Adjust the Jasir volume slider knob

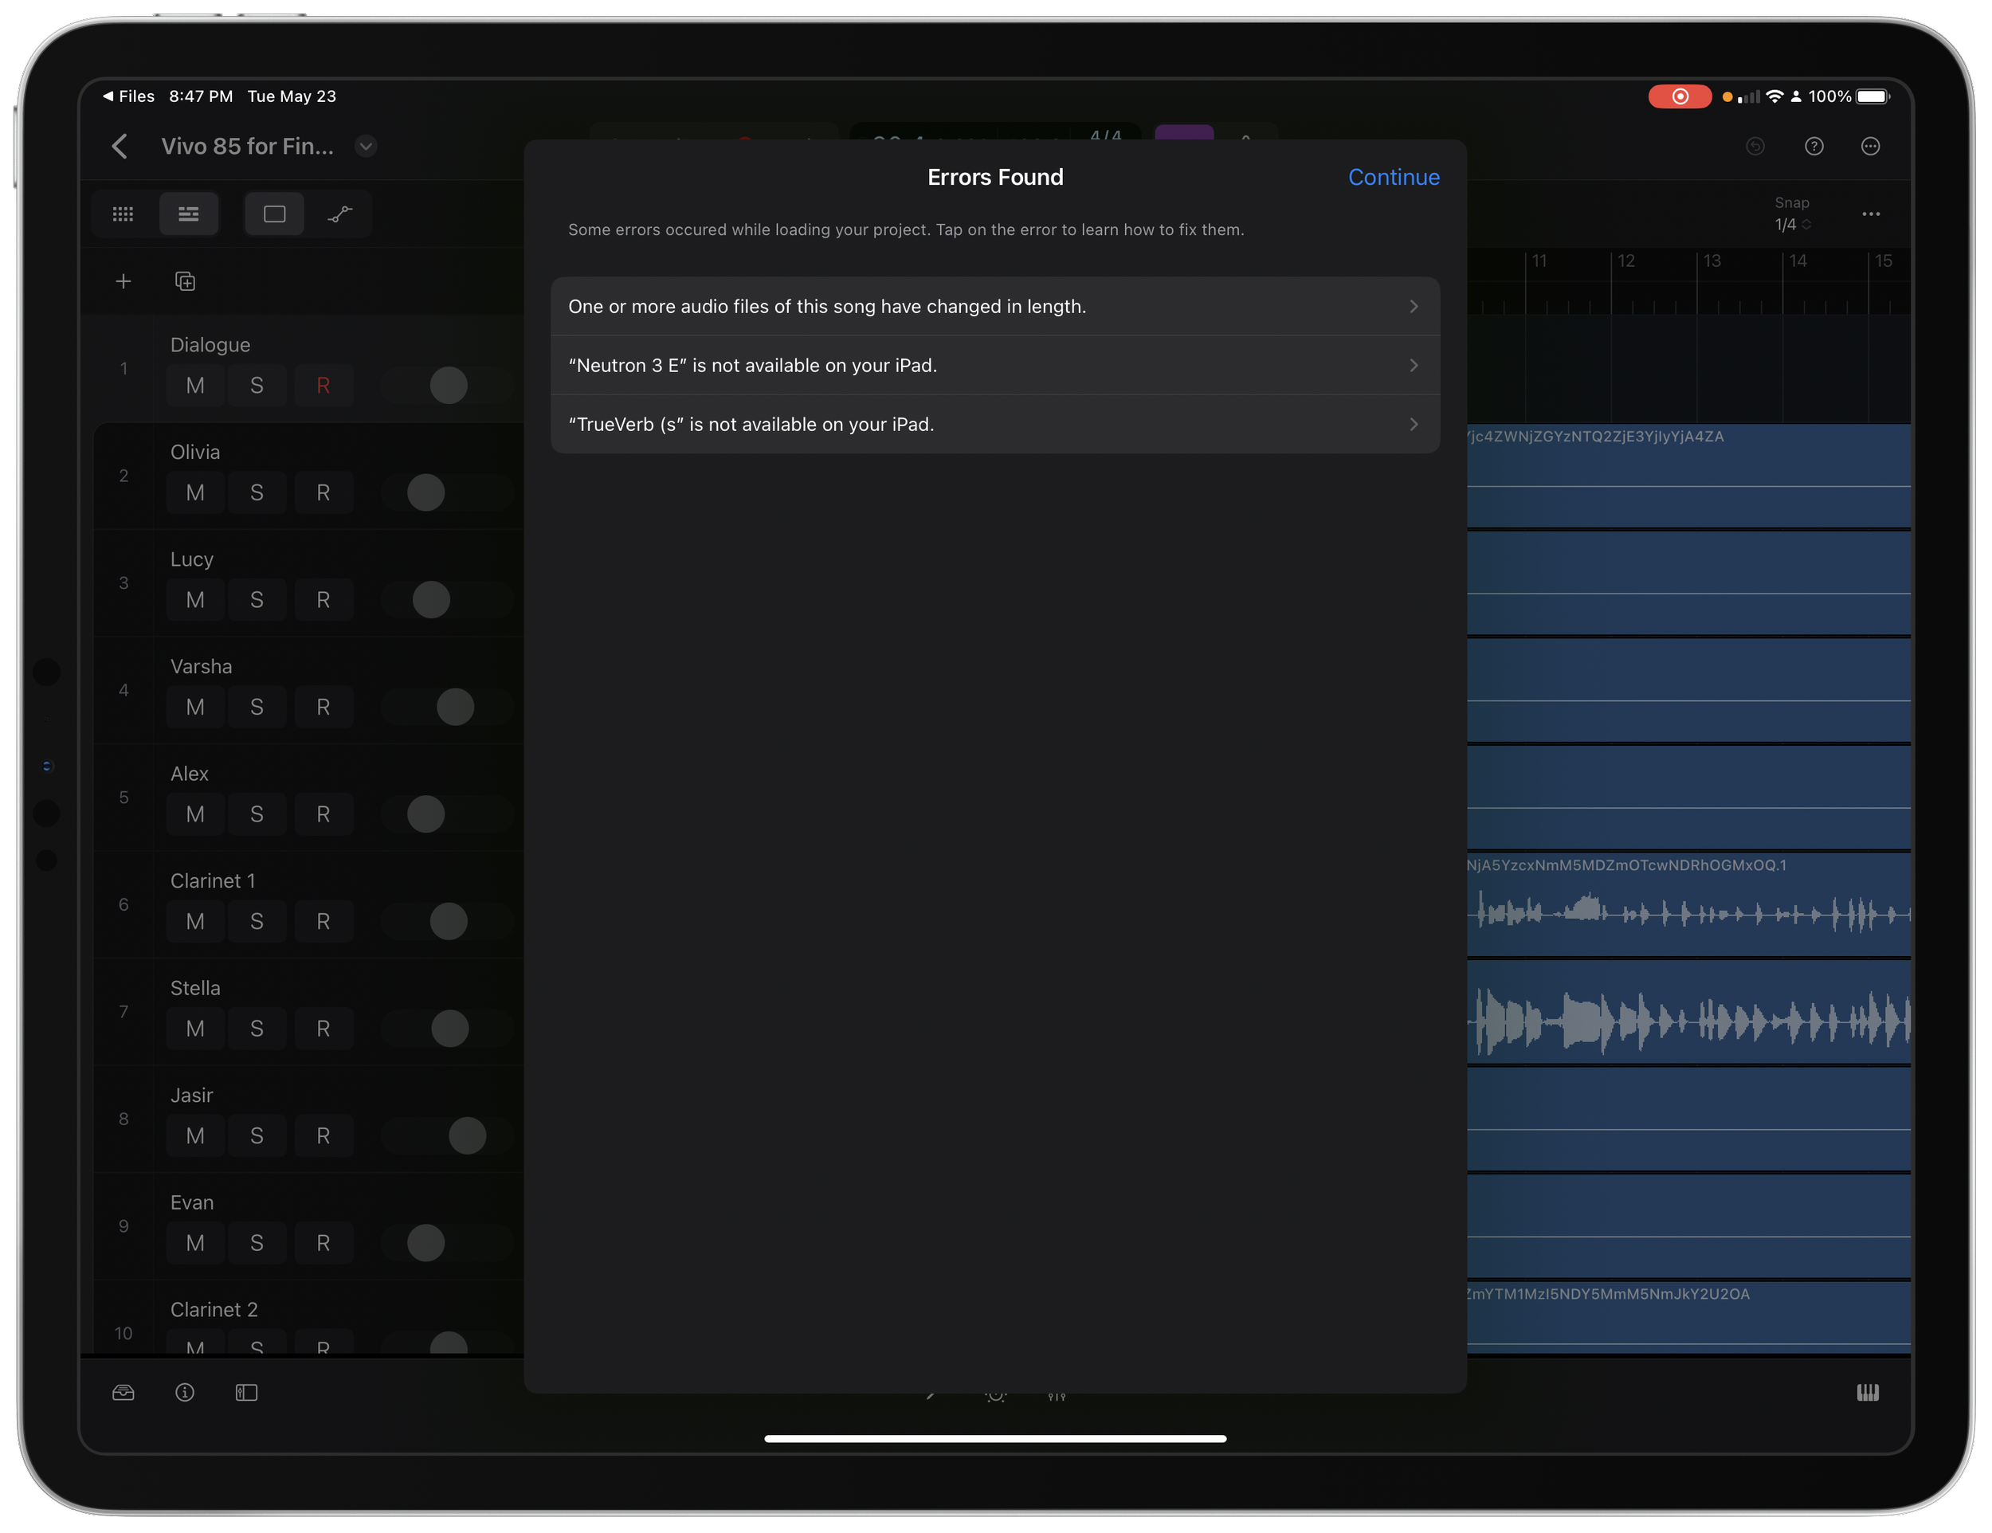[468, 1135]
